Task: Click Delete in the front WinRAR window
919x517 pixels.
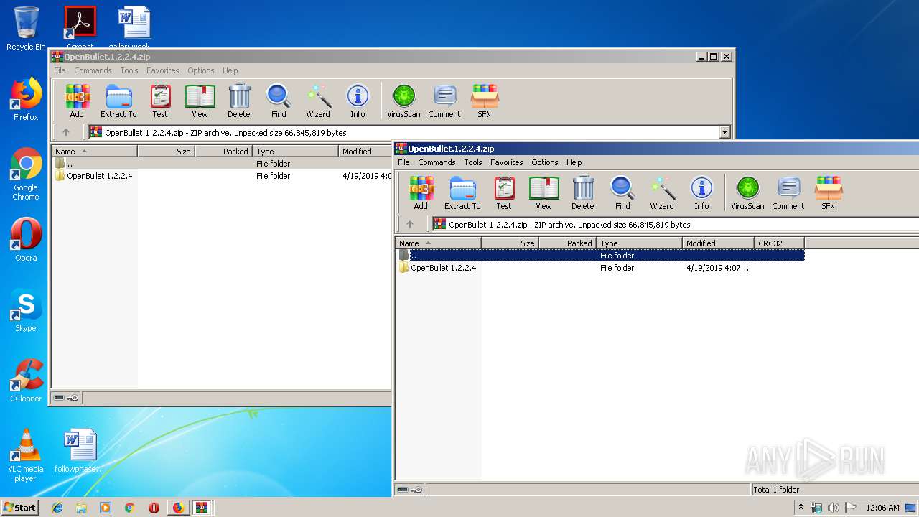Action: click(x=582, y=194)
